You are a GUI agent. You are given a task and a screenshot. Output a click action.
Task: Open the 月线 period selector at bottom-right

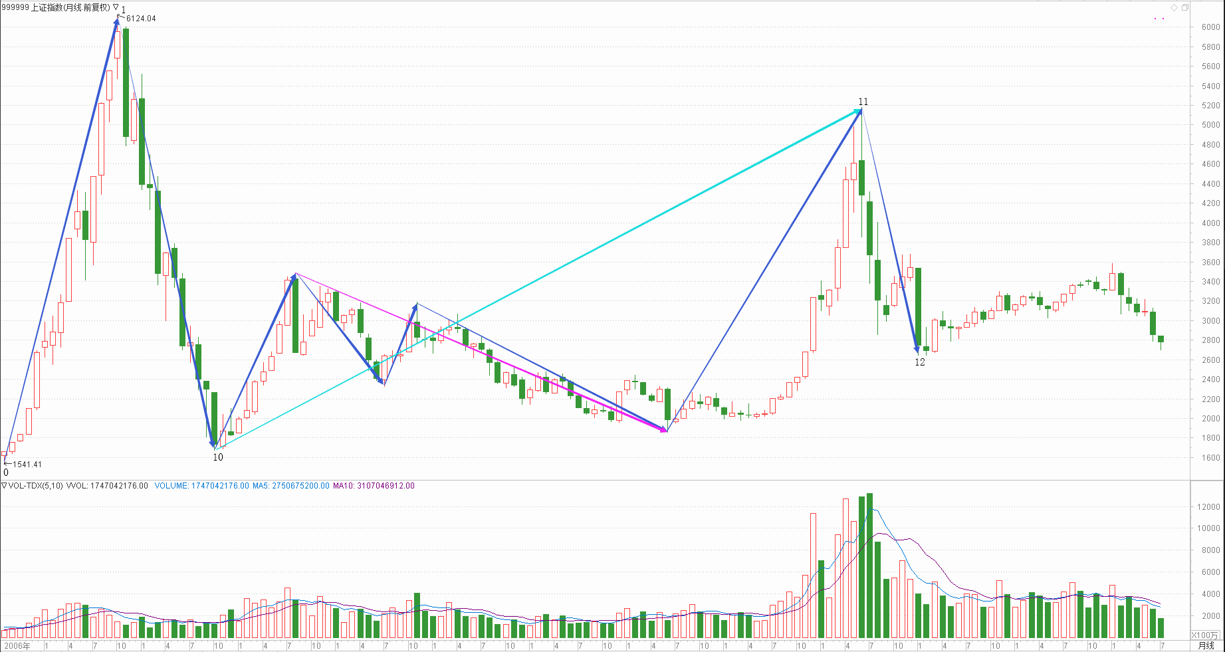1206,645
